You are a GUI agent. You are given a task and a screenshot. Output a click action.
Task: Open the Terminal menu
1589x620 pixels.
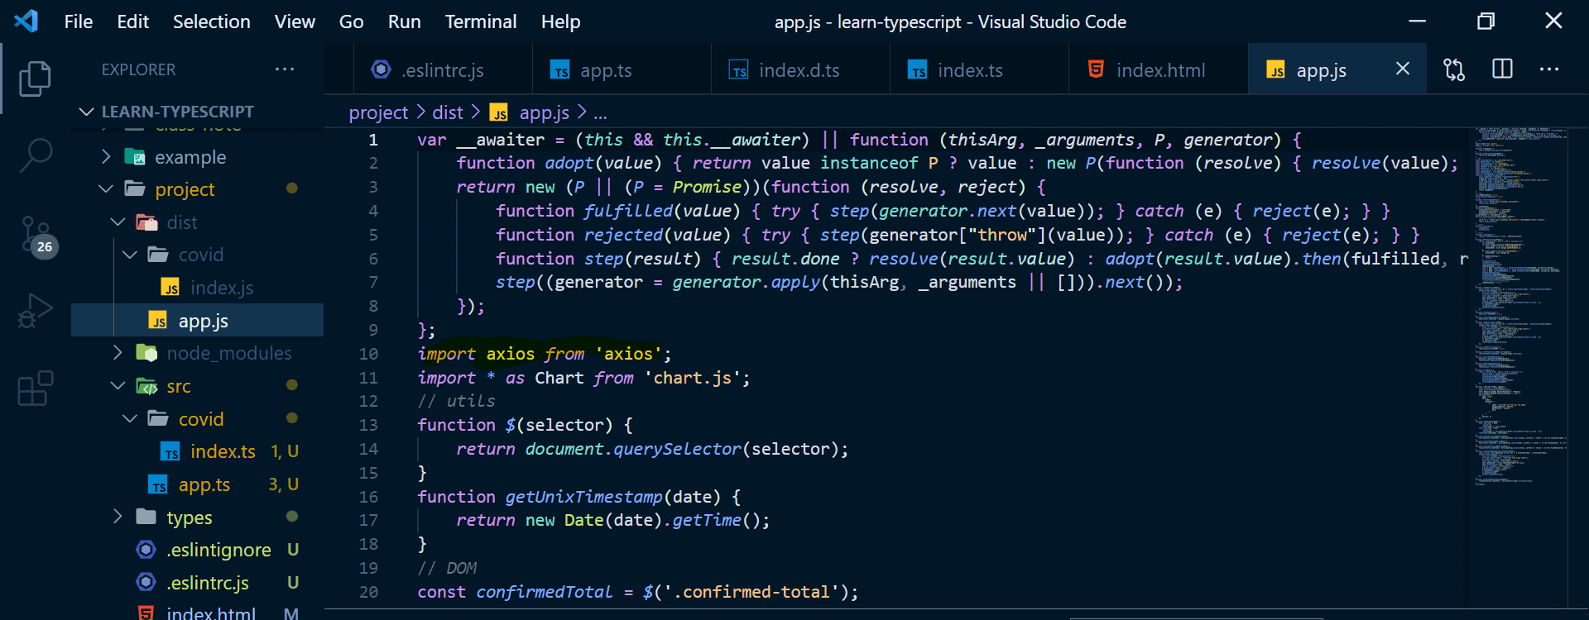pos(480,21)
